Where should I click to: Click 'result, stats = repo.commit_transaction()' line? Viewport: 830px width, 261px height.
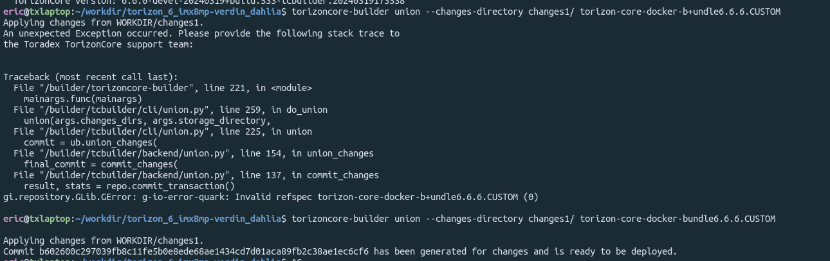pos(129,186)
